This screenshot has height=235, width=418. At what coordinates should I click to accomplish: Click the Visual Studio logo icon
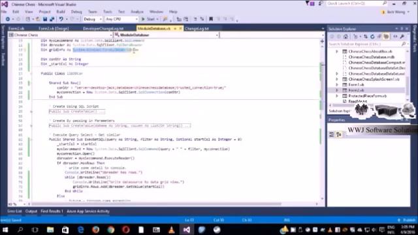[5, 5]
